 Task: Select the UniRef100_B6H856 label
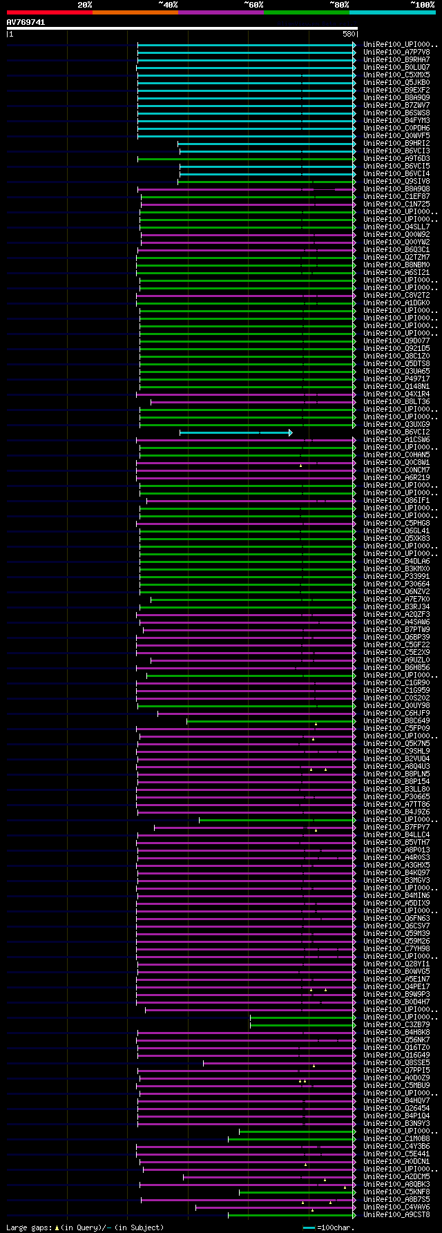coord(396,667)
